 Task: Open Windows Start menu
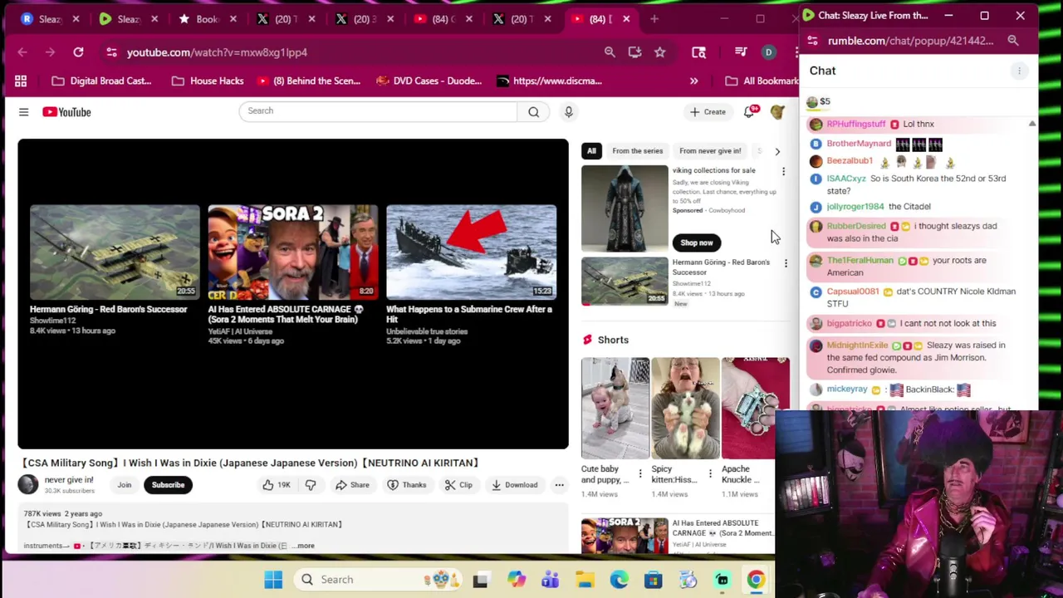(273, 580)
